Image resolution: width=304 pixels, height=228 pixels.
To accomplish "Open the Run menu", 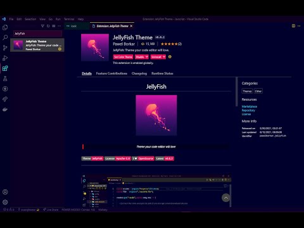I will click(58, 19).
